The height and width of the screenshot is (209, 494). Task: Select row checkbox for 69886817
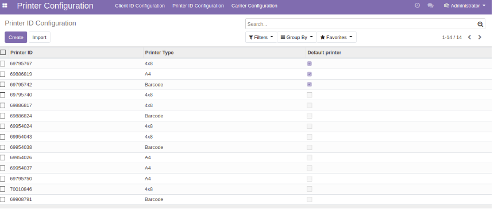coord(2,105)
